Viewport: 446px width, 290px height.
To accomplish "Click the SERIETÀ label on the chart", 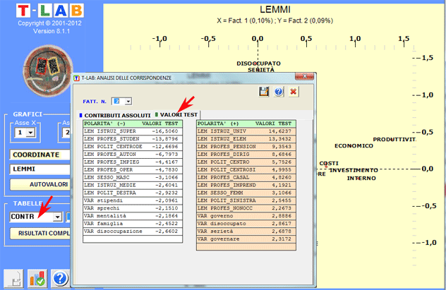I will coord(261,70).
